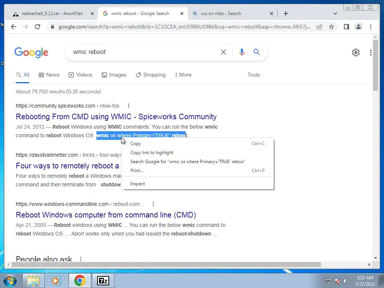
Task: Click the address bar URL
Action: 184,27
